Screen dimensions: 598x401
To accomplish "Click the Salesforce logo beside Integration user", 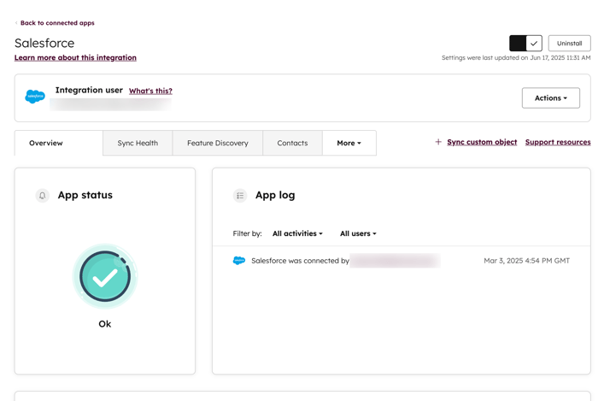I will click(x=35, y=96).
